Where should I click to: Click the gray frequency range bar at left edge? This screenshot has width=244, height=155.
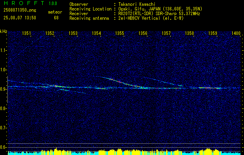click(x=7, y=90)
